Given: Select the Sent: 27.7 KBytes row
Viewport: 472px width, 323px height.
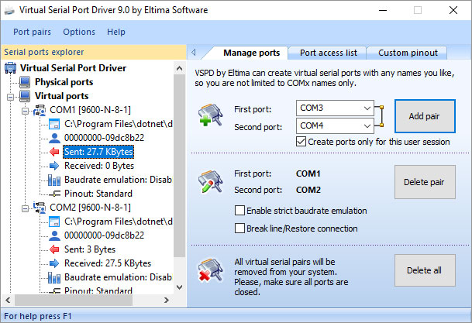Looking at the screenshot, I should [98, 152].
